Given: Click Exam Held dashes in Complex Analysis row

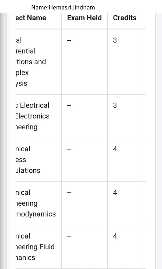Looking at the screenshot, I should 69,41.
